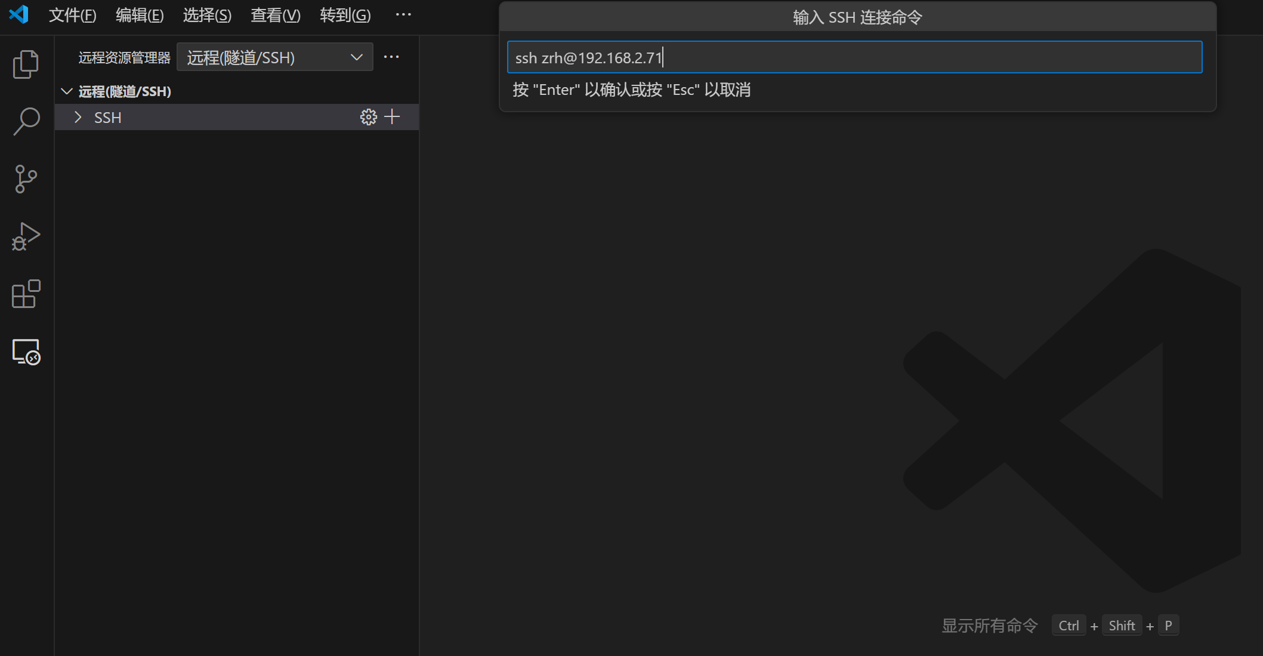Open the 远程(隧道/SSH) dropdown selector

[x=275, y=57]
